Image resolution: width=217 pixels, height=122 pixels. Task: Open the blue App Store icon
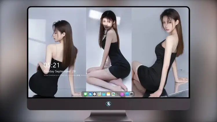tap(127, 94)
